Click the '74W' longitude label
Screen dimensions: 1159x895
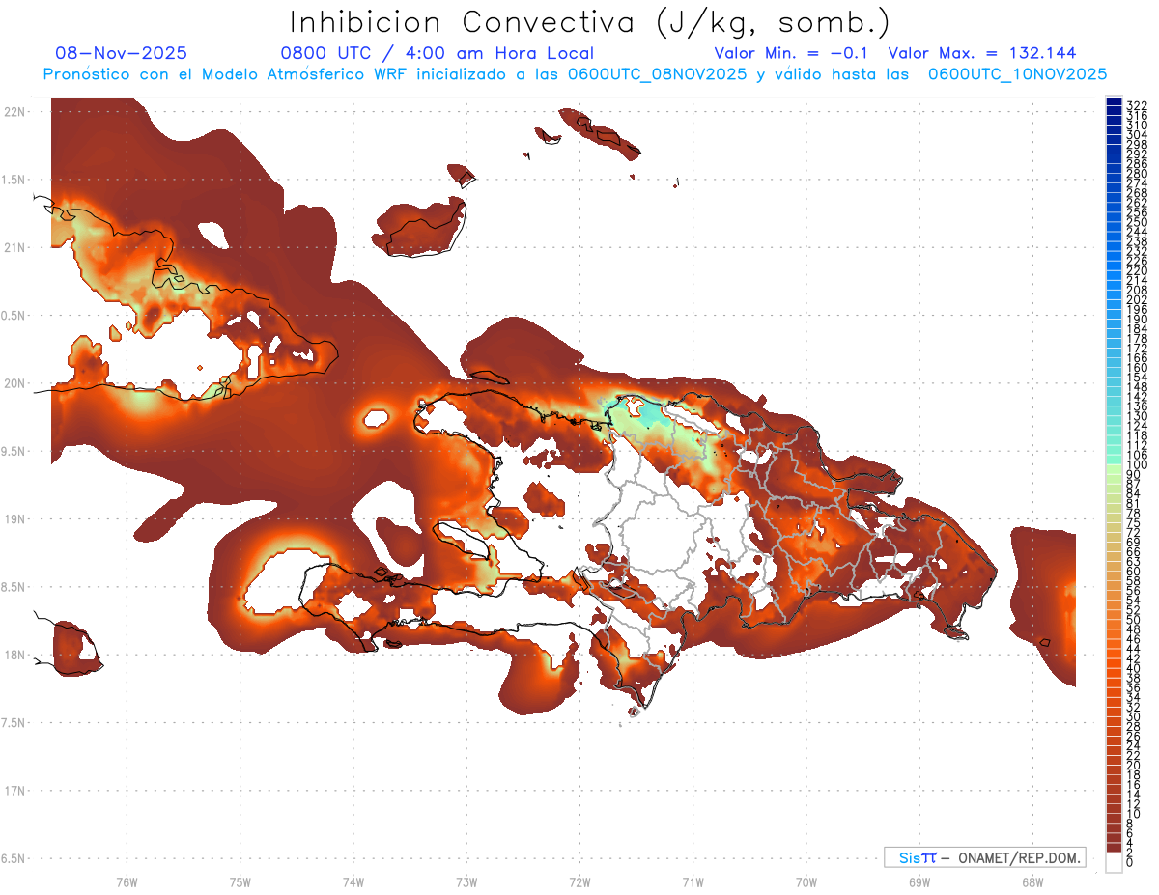[353, 881]
